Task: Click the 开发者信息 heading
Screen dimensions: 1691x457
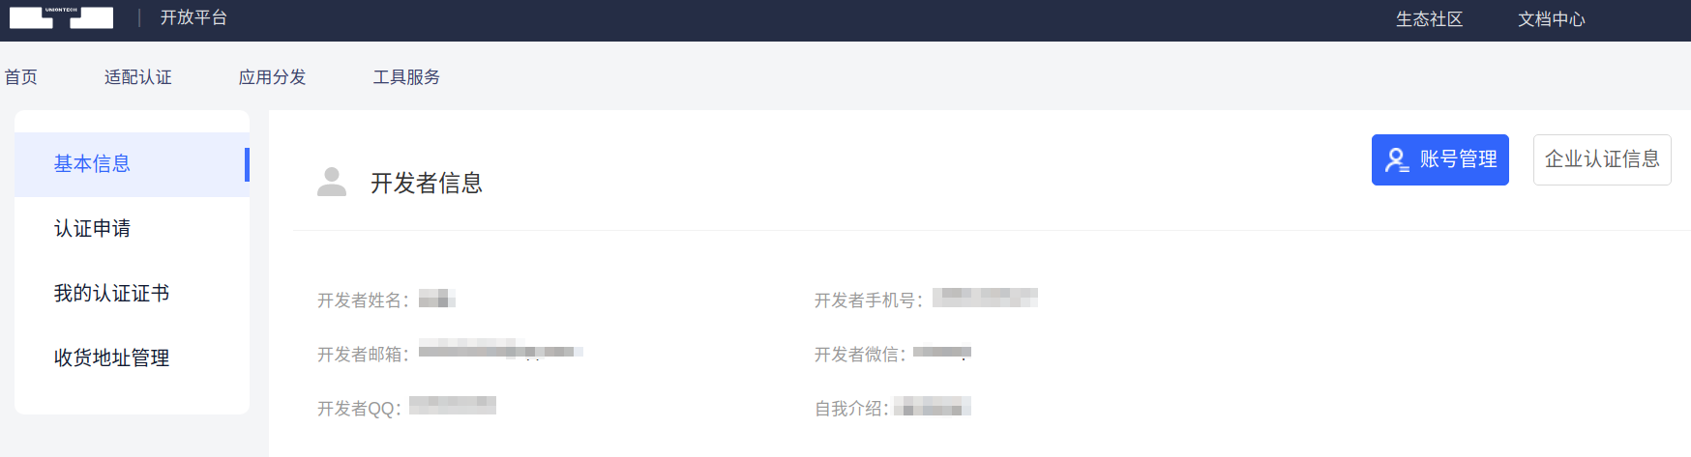Action: 427,183
